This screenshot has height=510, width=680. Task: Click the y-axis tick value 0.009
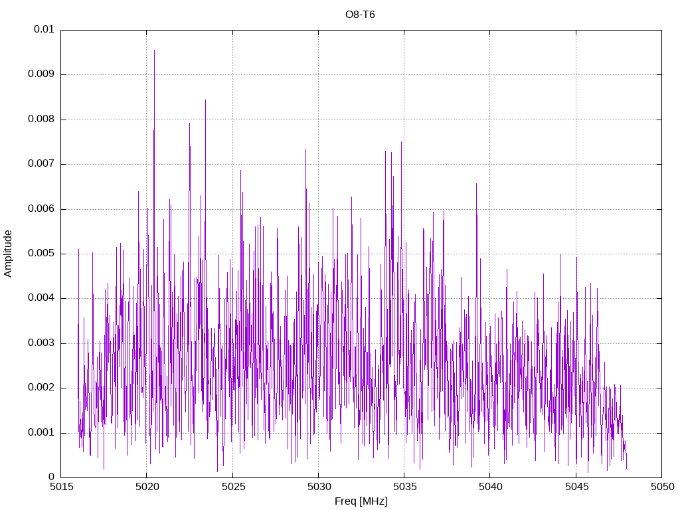[41, 74]
